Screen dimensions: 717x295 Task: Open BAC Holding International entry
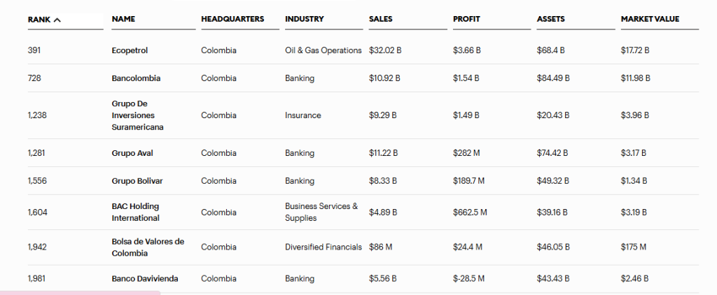point(136,213)
